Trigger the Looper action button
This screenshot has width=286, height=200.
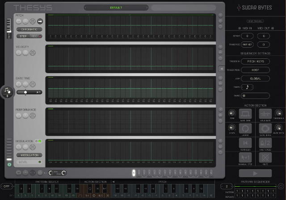coord(245,129)
